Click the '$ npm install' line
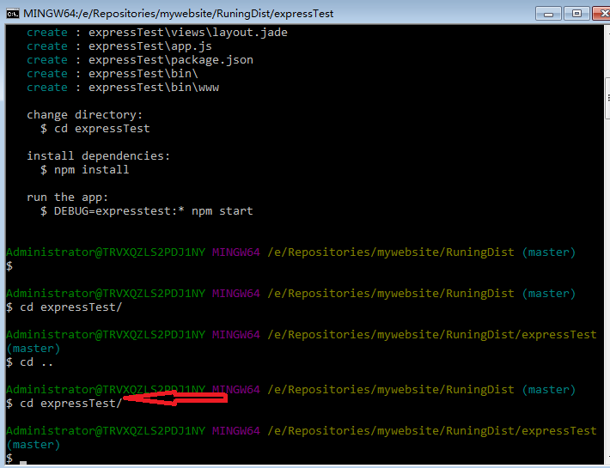 84,170
